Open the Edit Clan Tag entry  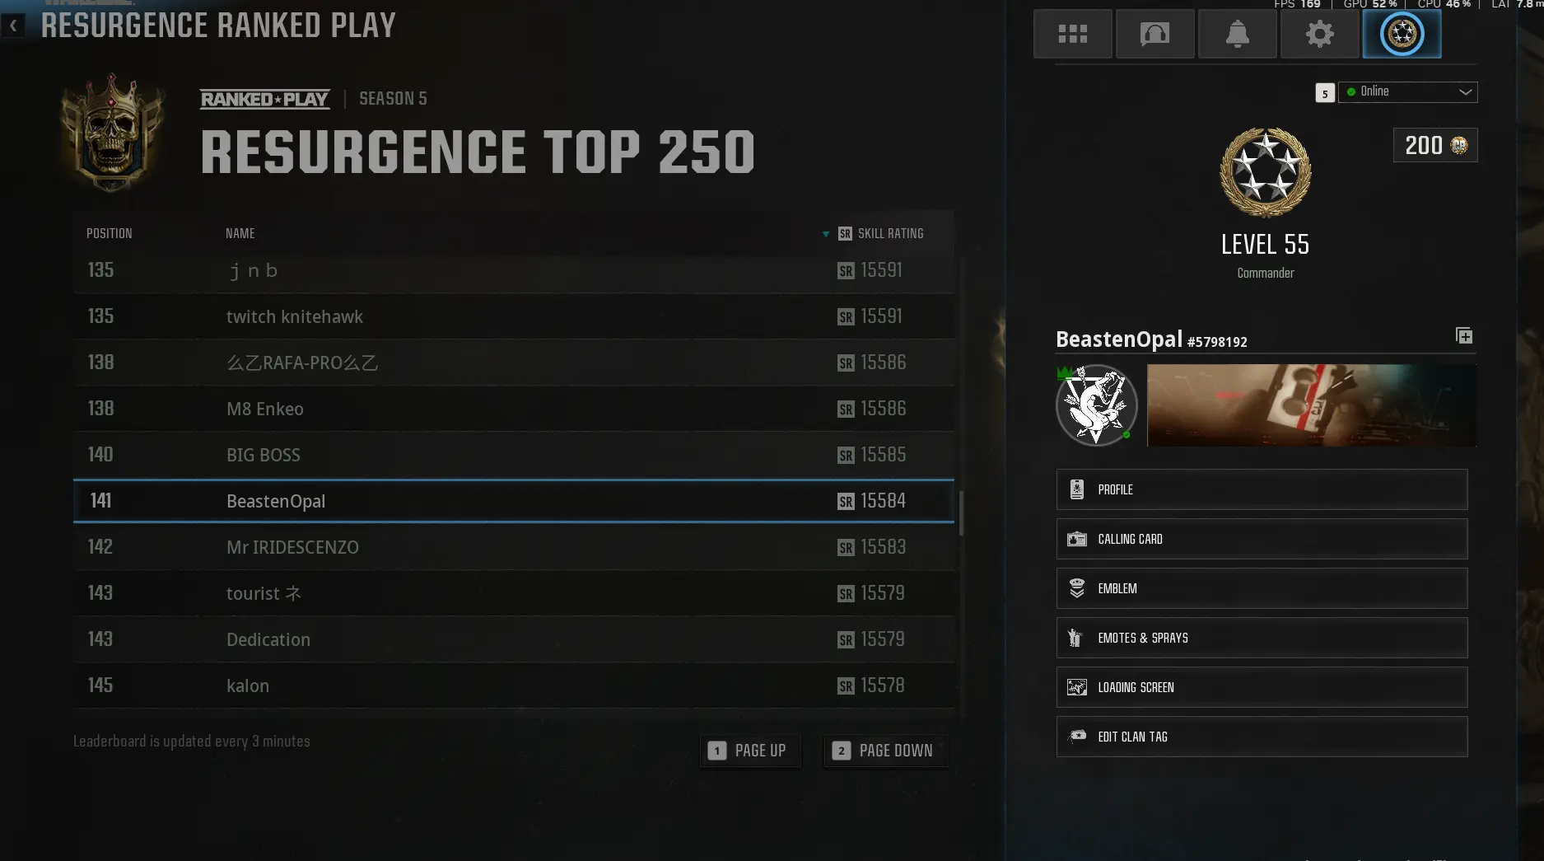[x=1262, y=737]
